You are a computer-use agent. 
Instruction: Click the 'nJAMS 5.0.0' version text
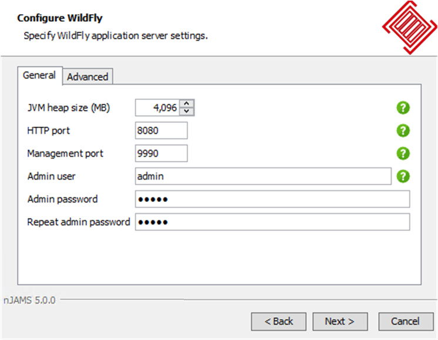29,300
